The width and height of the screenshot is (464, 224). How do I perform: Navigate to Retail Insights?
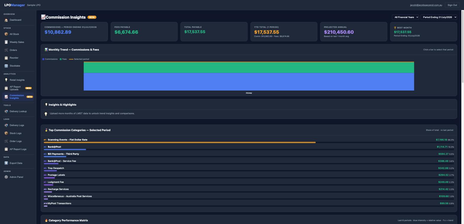tap(18, 80)
